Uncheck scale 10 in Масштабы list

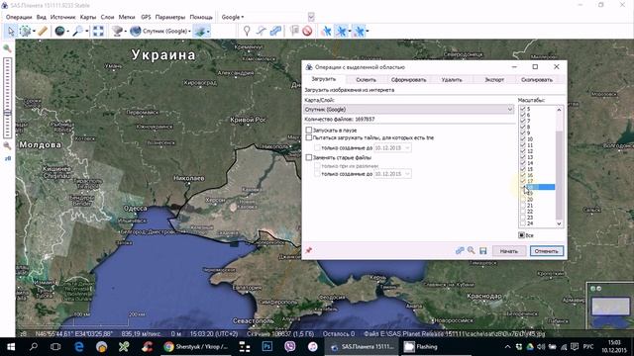[523, 138]
